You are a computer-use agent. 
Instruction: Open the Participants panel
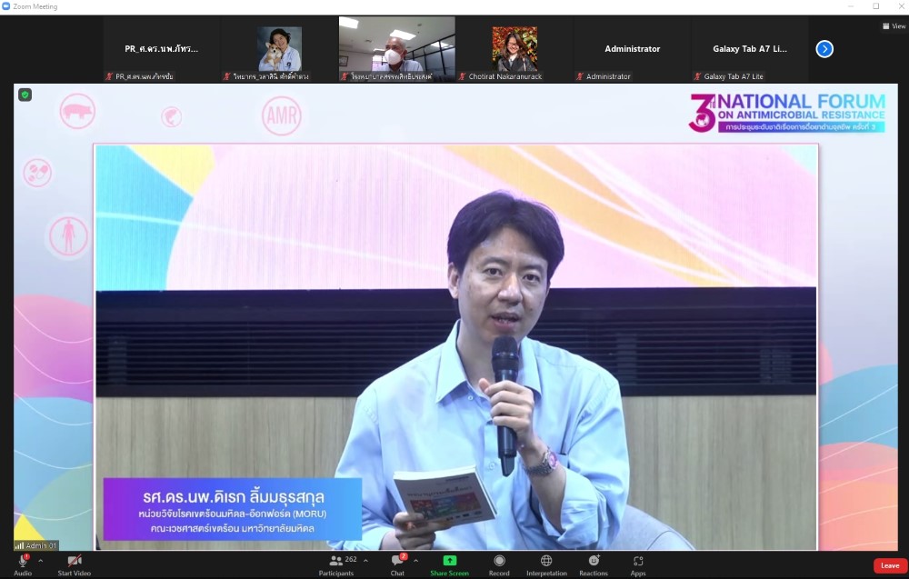point(336,562)
